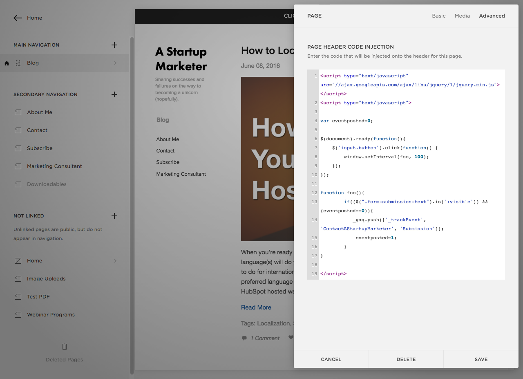This screenshot has height=379, width=523.
Task: Click the home icon beside Blog
Action: click(x=7, y=63)
